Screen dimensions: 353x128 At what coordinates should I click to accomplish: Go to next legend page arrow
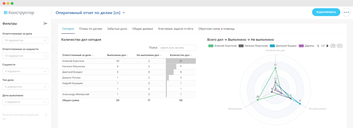pos(327,46)
